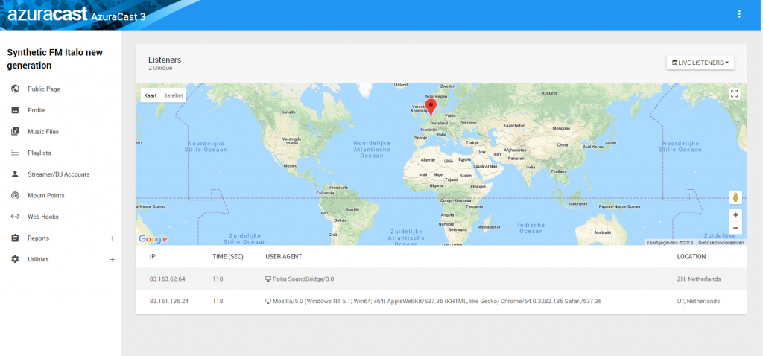Go to Playlists in sidebar
Screen dimensions: 763x356
(x=39, y=153)
